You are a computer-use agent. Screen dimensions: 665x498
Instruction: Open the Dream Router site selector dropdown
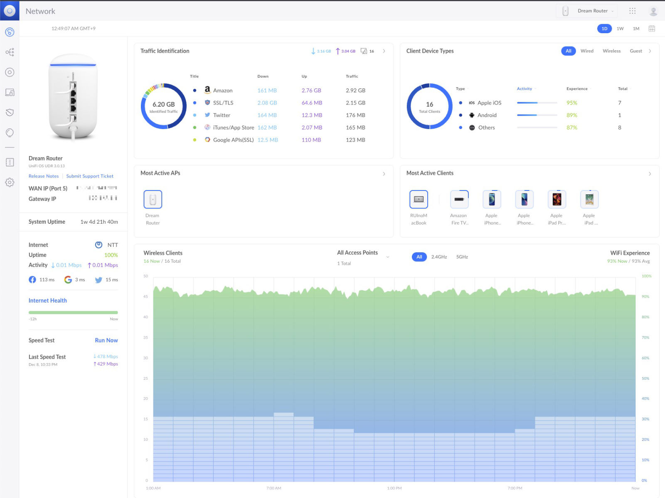point(587,11)
